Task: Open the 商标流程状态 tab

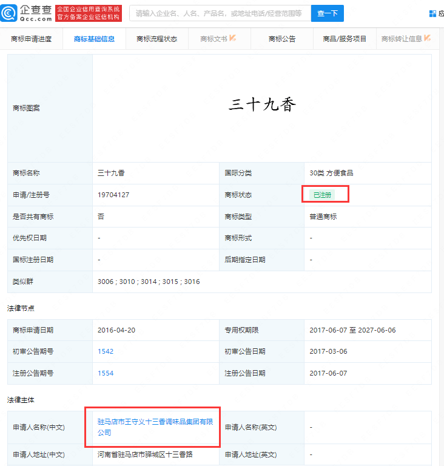Action: 157,39
